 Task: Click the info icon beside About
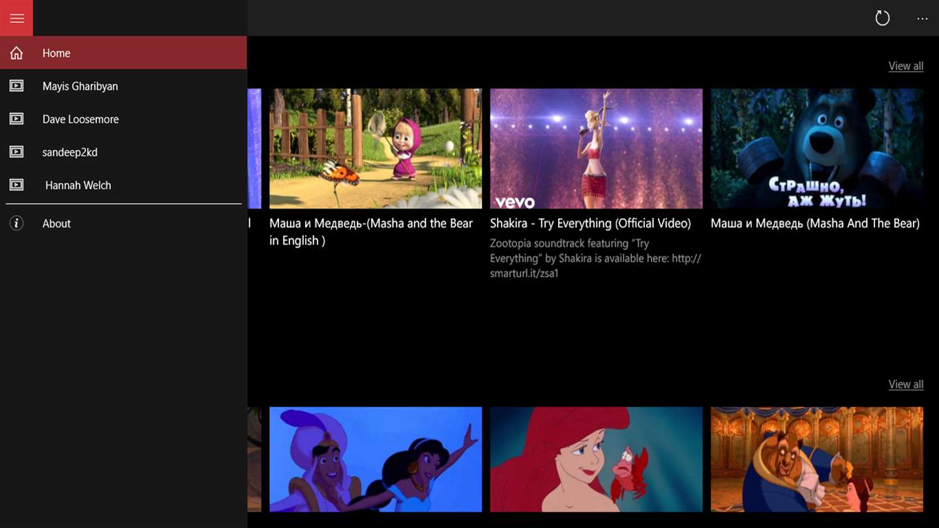tap(16, 224)
